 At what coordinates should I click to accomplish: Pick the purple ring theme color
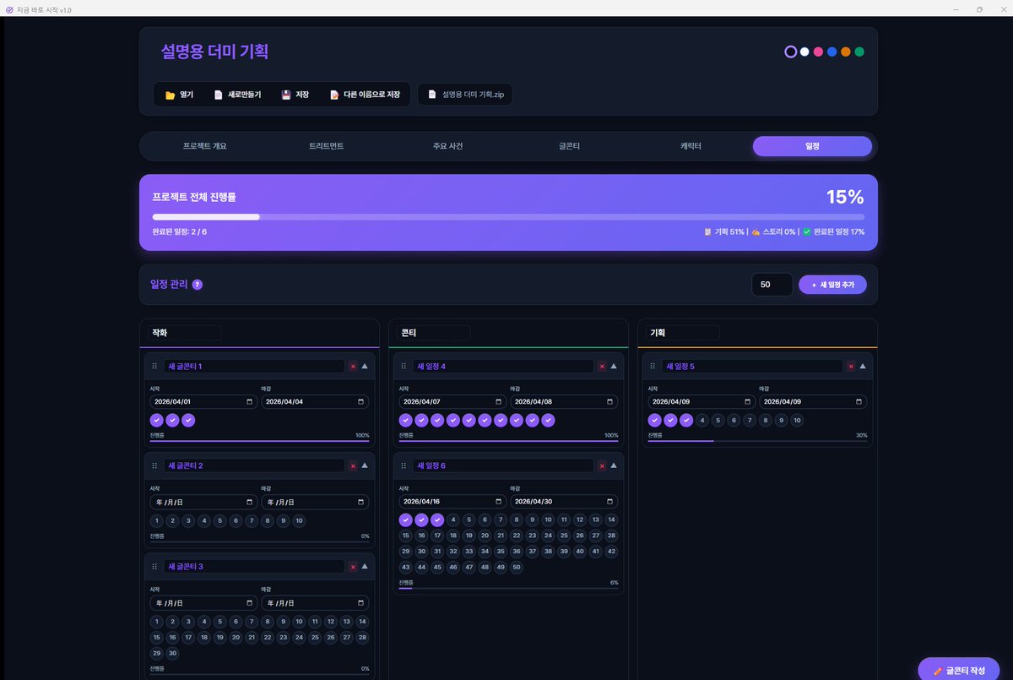(790, 52)
